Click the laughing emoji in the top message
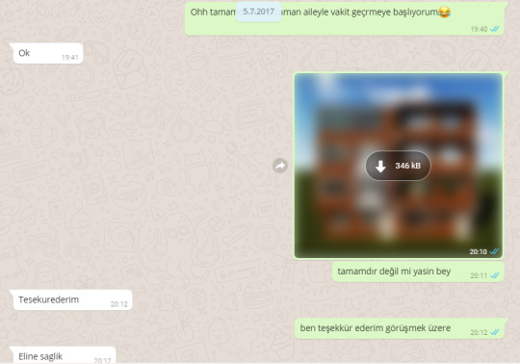Image resolution: width=520 pixels, height=364 pixels. click(444, 13)
